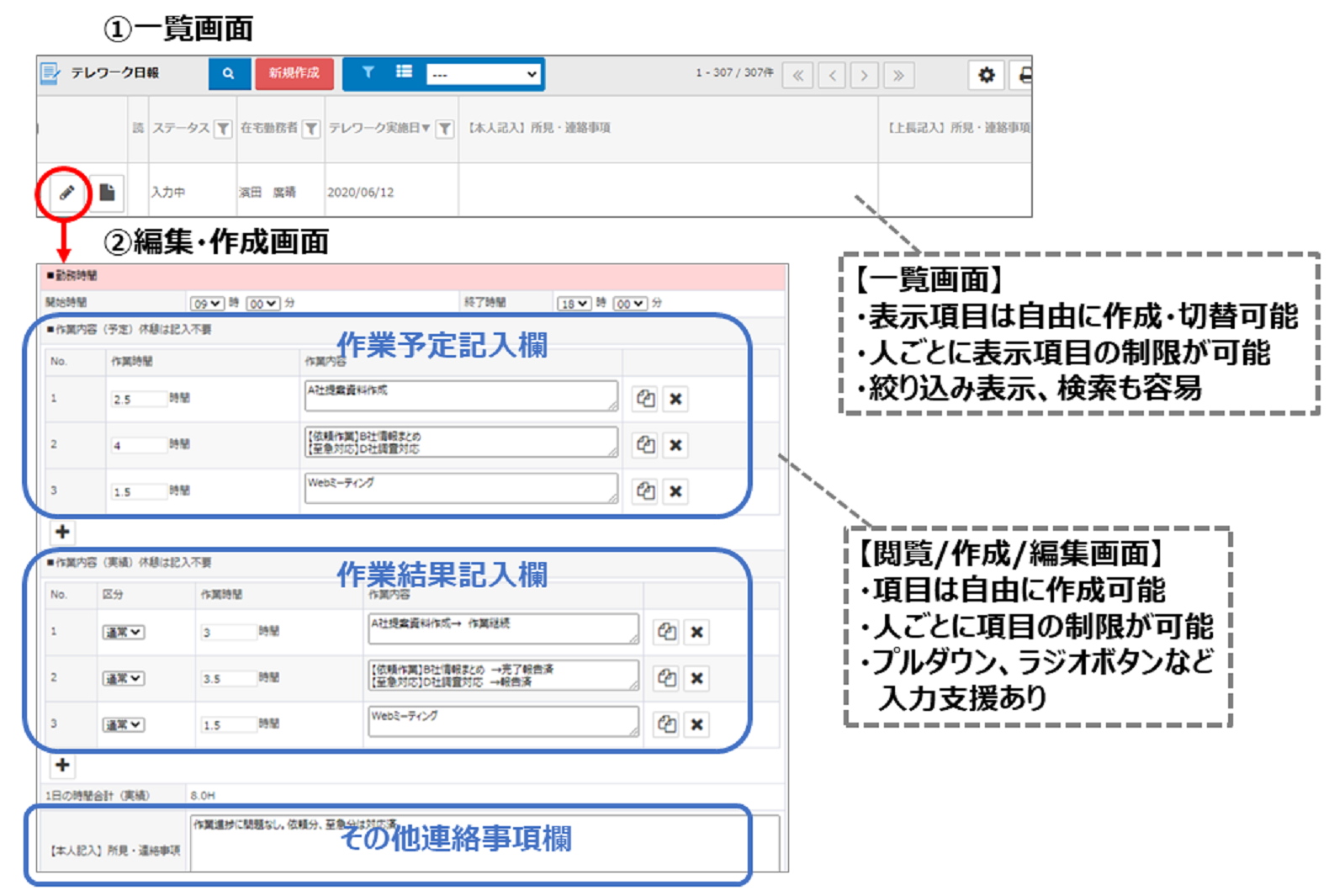1329x896 pixels.
Task: Click the funnel filter icon in the blue toolbar
Action: [368, 72]
